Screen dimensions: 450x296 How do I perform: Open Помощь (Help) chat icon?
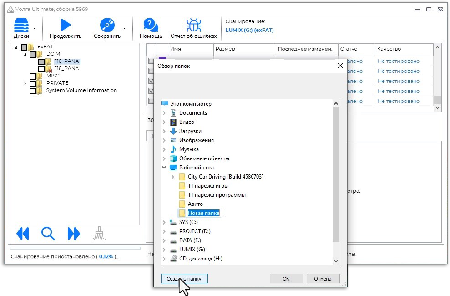(151, 26)
